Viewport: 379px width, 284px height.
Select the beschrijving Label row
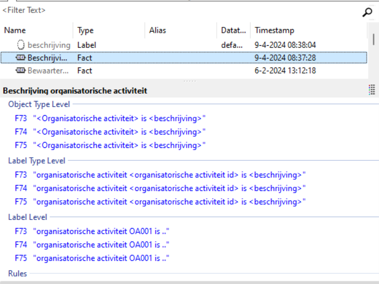pos(48,45)
